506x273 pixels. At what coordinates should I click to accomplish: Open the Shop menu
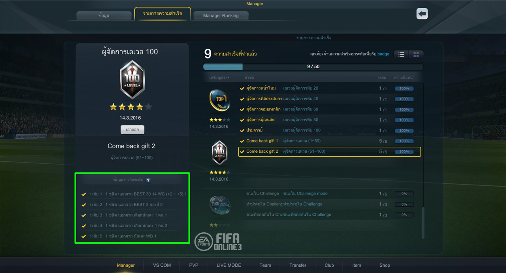[385, 265]
